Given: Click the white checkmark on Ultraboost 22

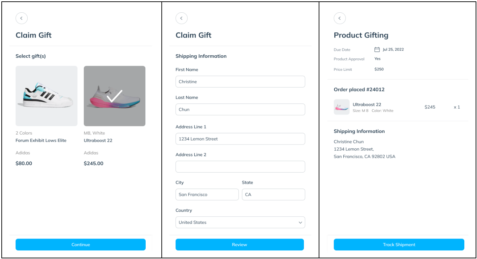Looking at the screenshot, I should 114,96.
